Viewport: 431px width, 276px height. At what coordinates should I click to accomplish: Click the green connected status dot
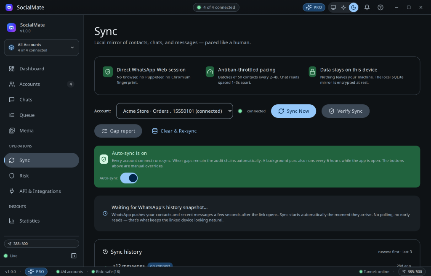(240, 111)
